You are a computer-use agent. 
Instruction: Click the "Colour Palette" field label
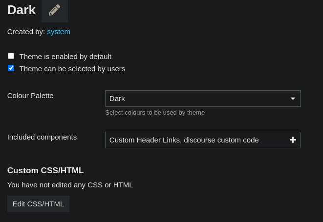(30, 96)
